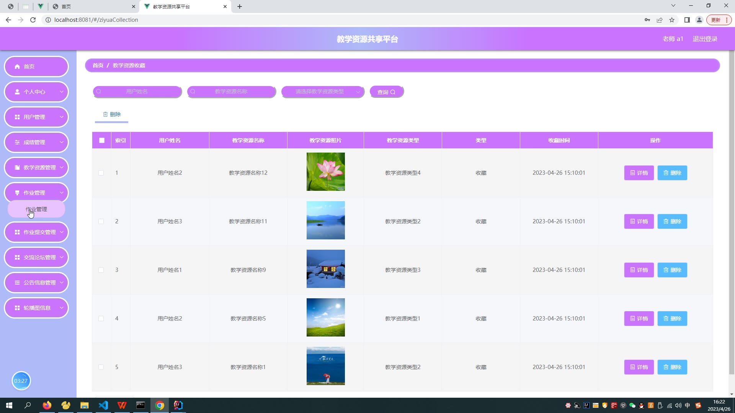Bookmark page with star icon
The image size is (735, 413).
point(672,20)
